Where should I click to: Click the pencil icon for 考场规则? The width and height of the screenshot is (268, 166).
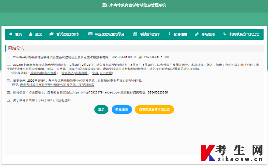point(197,34)
